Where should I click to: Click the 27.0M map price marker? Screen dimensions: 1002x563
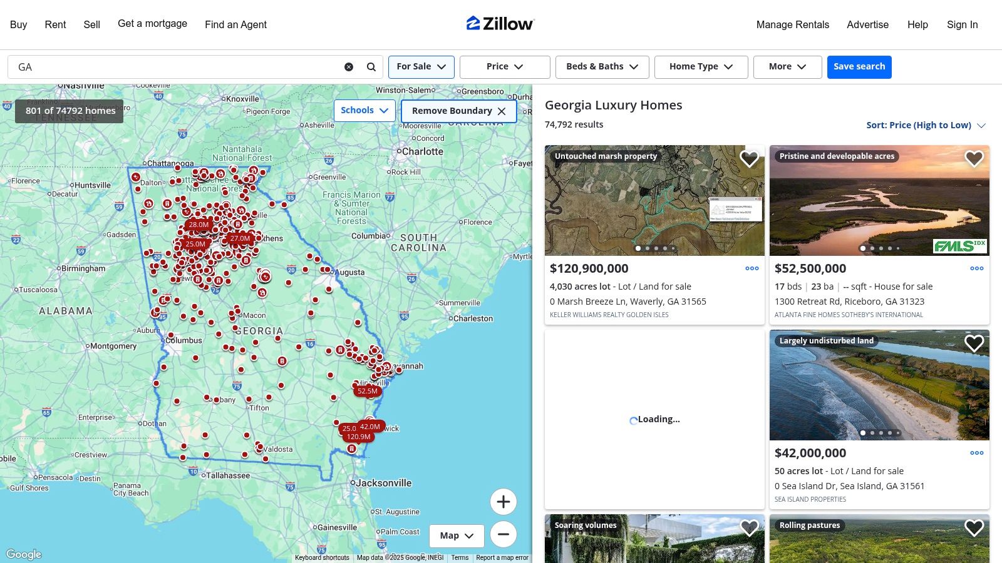(240, 238)
